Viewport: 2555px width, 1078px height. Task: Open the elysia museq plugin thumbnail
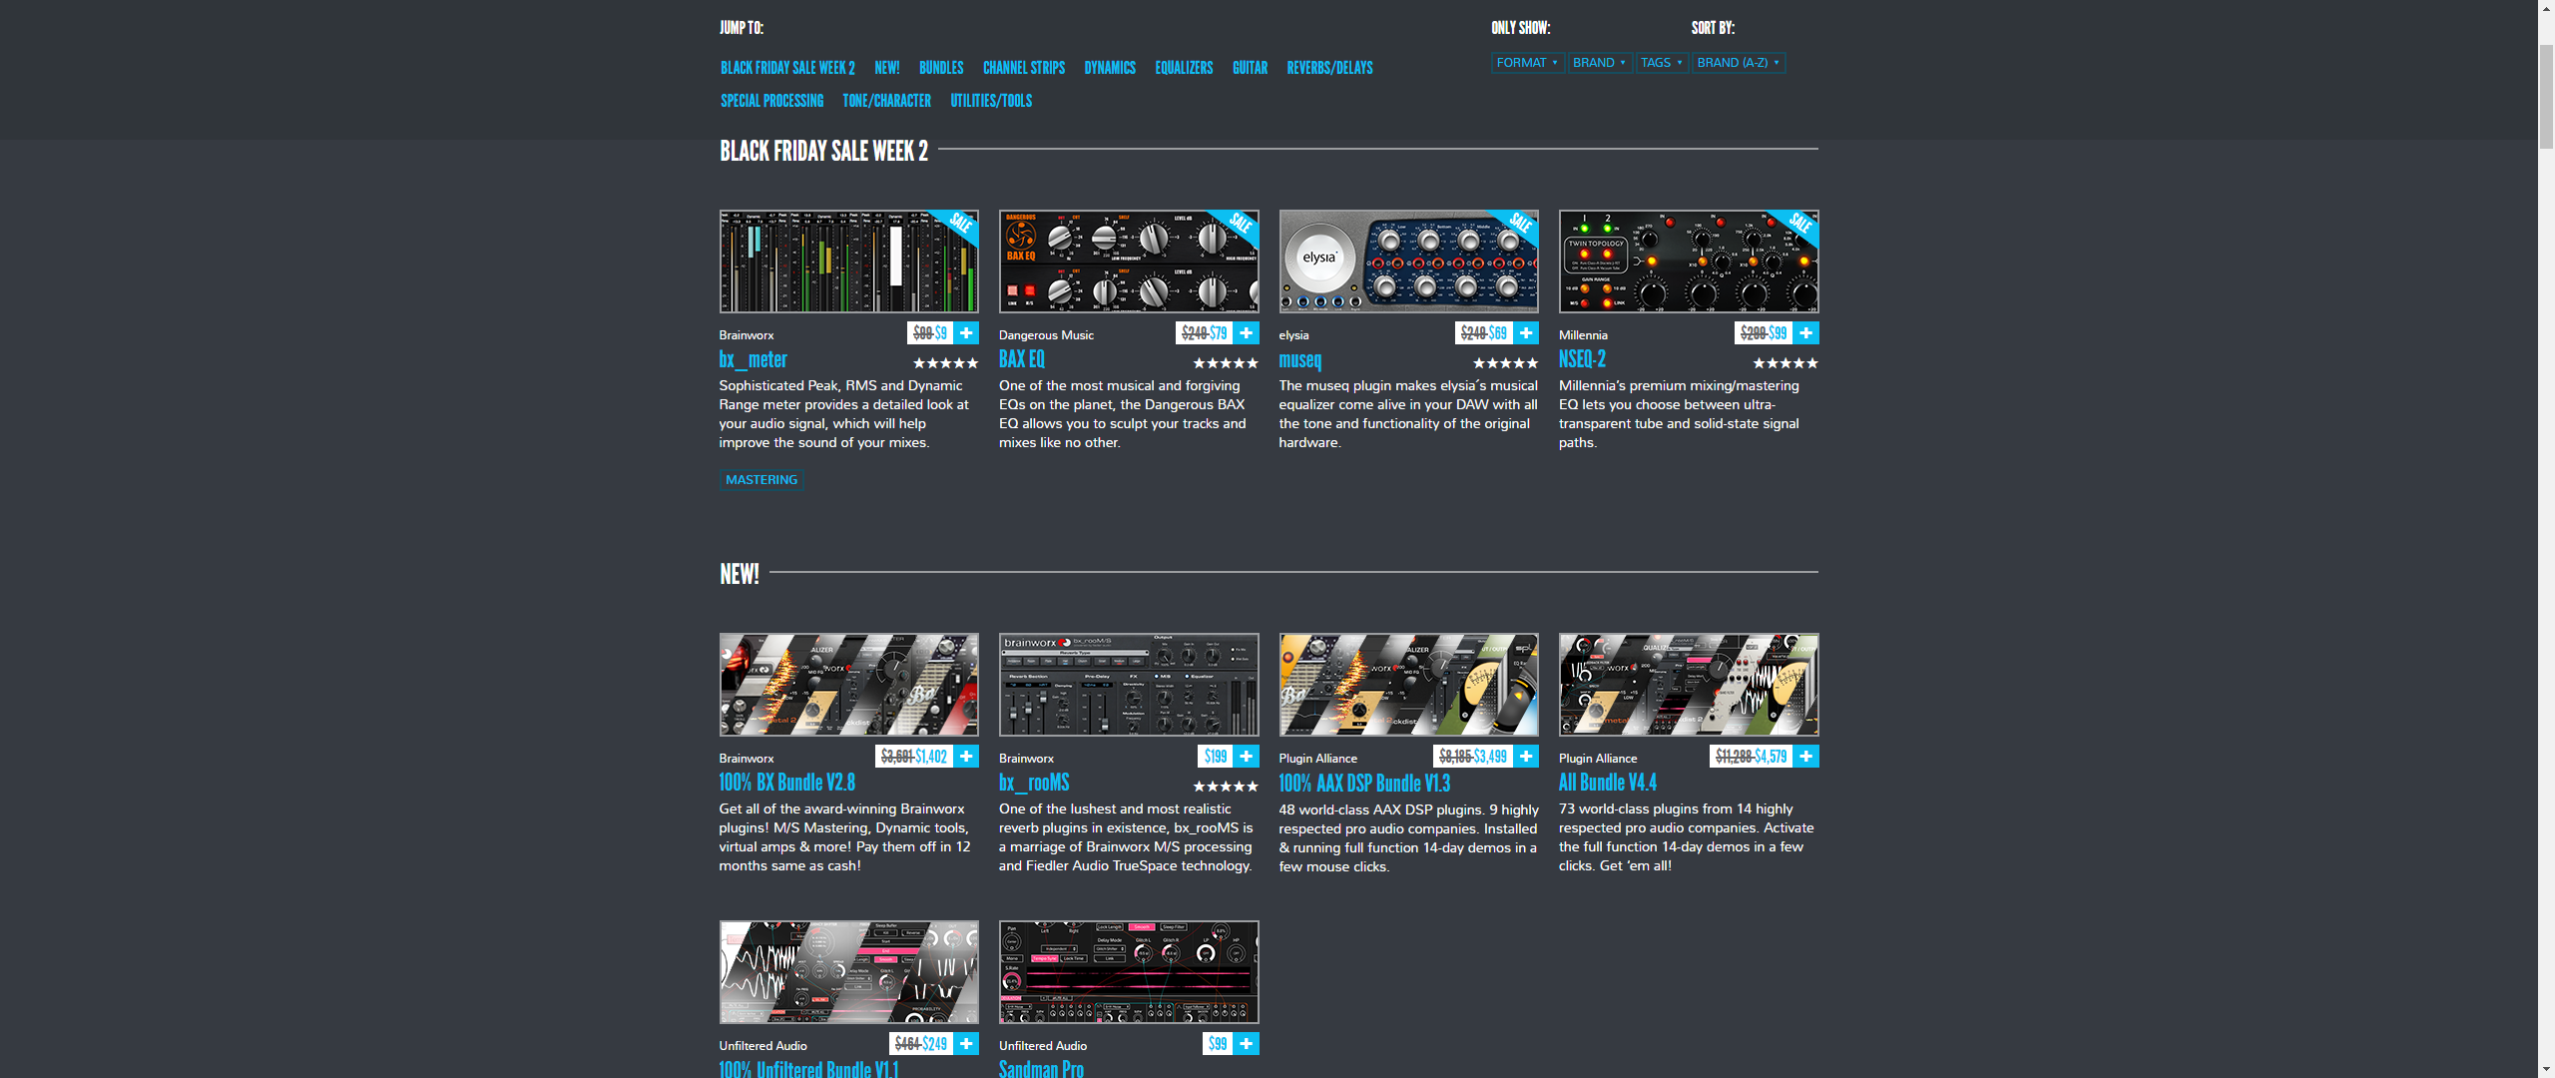1408,262
